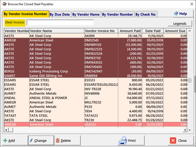This screenshot has height=147, width=196.
Task: Click the Vendor Name column header
Action: [57, 31]
